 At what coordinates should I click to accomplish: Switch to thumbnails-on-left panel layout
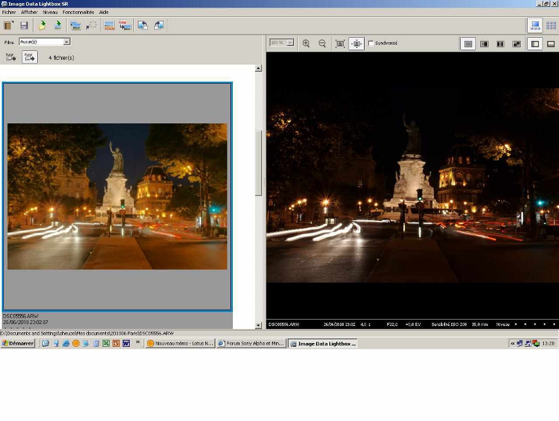(534, 44)
